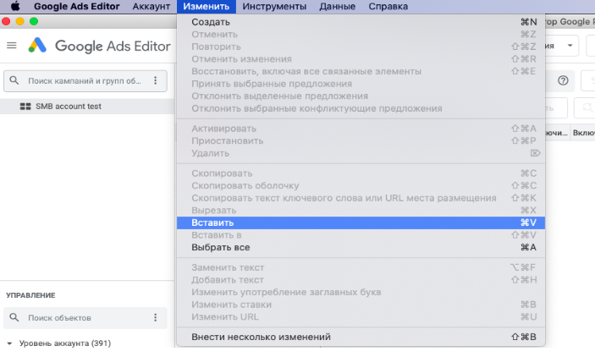Choose Отклонить выделенные предложения

pyautogui.click(x=361, y=96)
